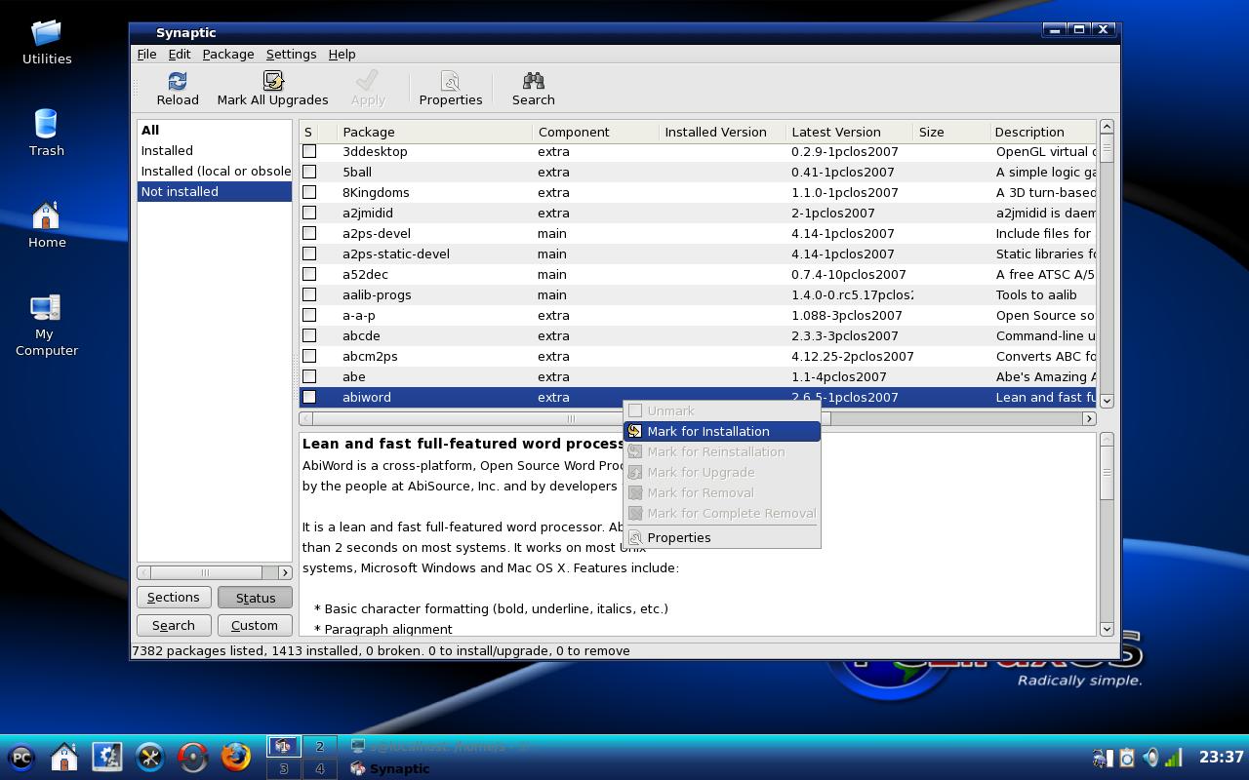
Task: Switch to virtual desktop 2
Action: [319, 747]
